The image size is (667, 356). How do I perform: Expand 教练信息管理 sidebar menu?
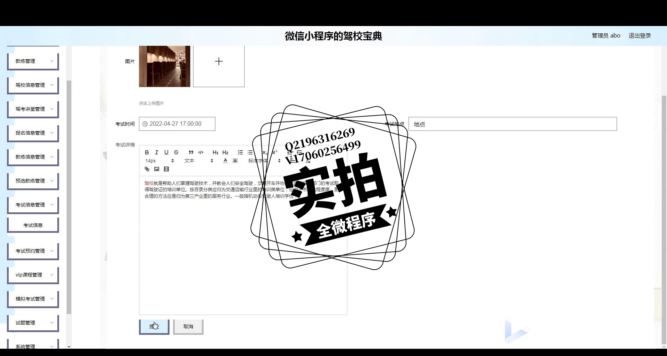33,157
